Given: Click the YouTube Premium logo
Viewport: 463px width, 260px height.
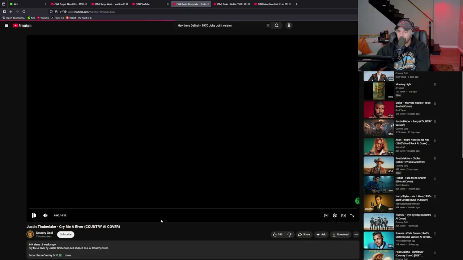Looking at the screenshot, I should point(22,26).
